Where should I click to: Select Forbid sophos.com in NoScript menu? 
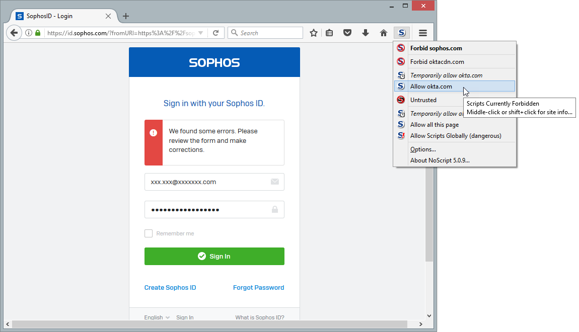tap(455, 48)
